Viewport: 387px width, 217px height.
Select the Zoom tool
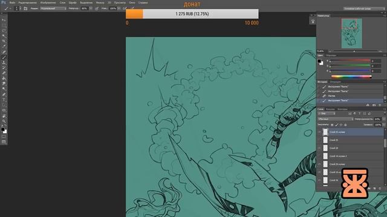4,121
